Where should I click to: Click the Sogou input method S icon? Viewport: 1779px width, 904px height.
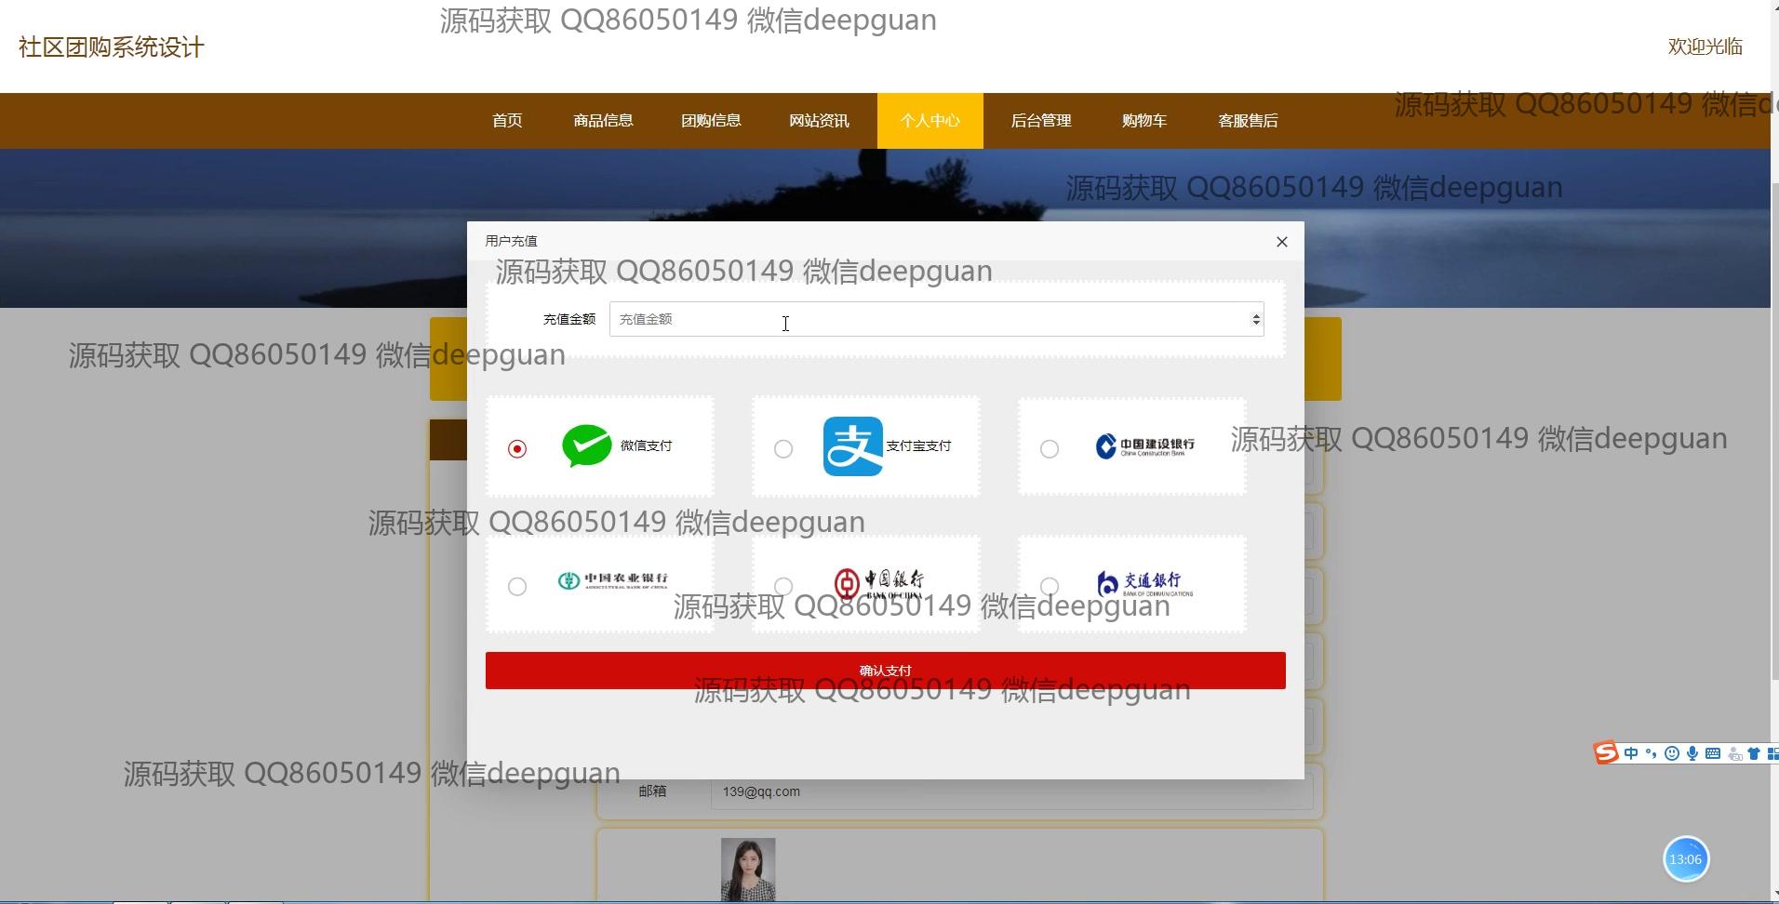pyautogui.click(x=1606, y=753)
